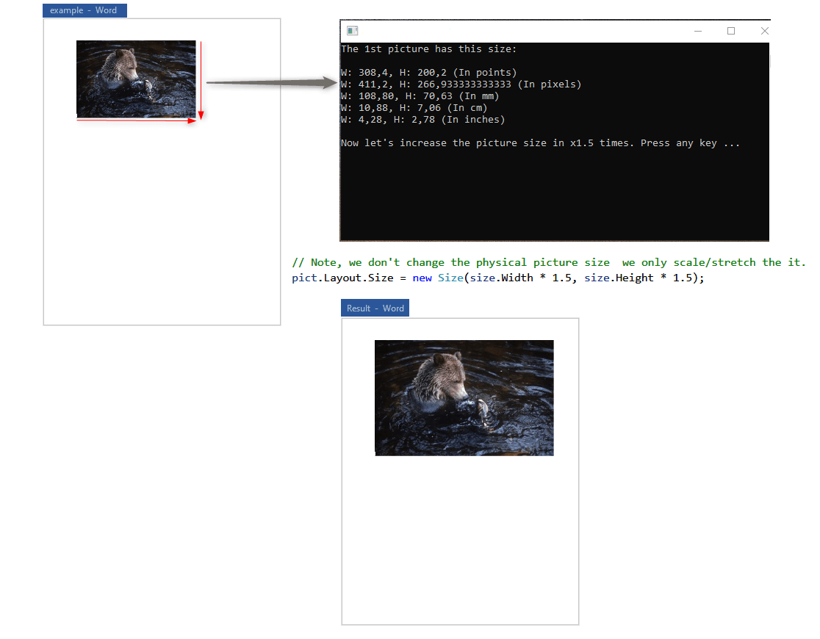820x639 pixels.
Task: Click the enlarged bear picture in Result document
Action: click(x=464, y=397)
